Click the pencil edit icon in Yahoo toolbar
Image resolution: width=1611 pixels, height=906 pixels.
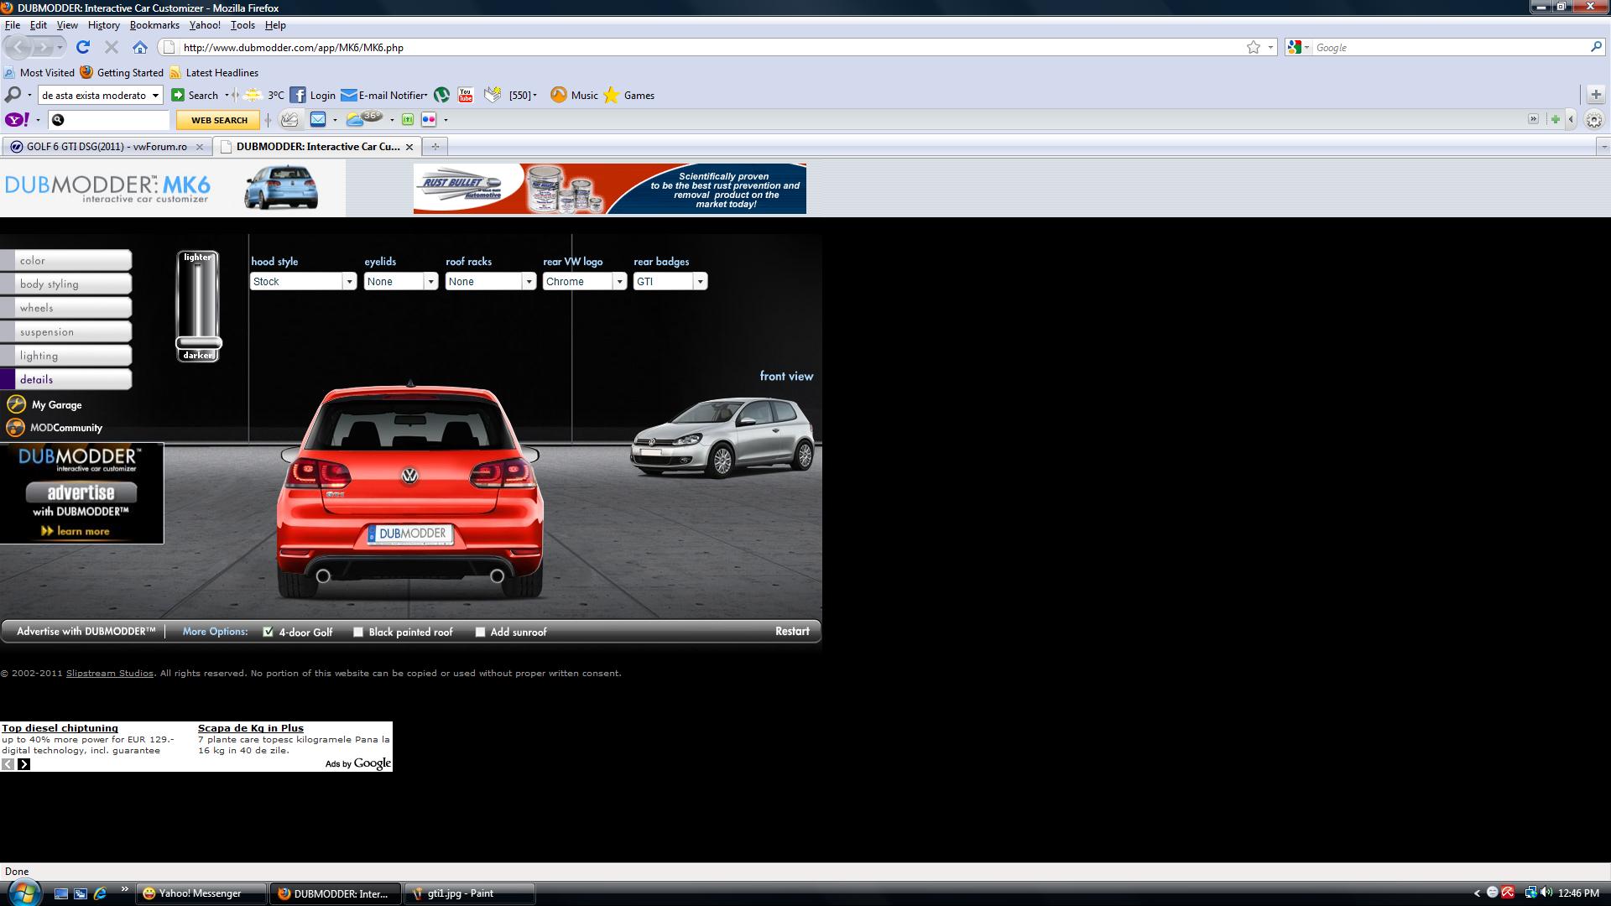point(289,120)
